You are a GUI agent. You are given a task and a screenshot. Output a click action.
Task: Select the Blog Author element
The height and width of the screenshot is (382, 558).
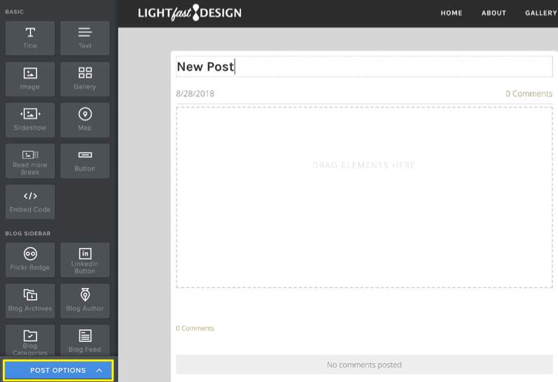click(x=85, y=301)
